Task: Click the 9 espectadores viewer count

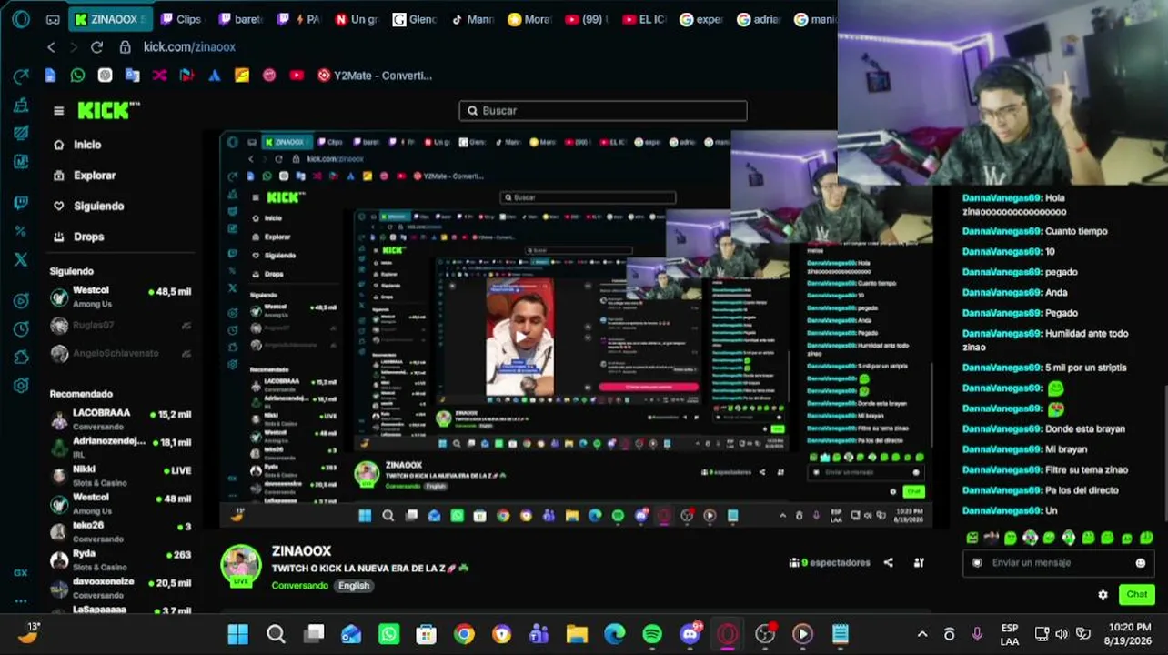Action: tap(829, 562)
